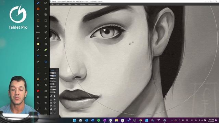
Task: Select the blue pen icon in Tablet Pro panel
Action: [38, 3]
